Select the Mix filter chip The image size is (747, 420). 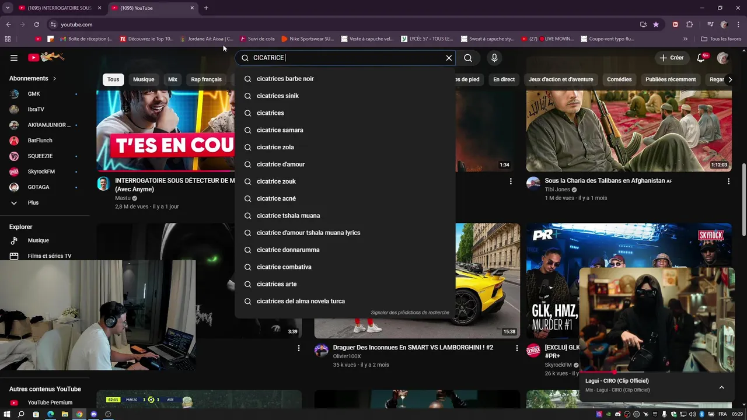(173, 79)
